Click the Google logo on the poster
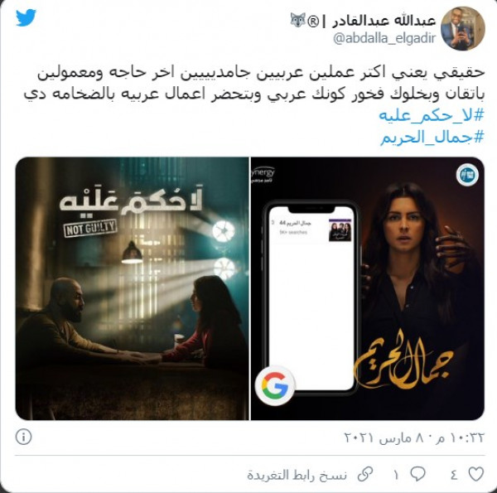 click(x=275, y=385)
